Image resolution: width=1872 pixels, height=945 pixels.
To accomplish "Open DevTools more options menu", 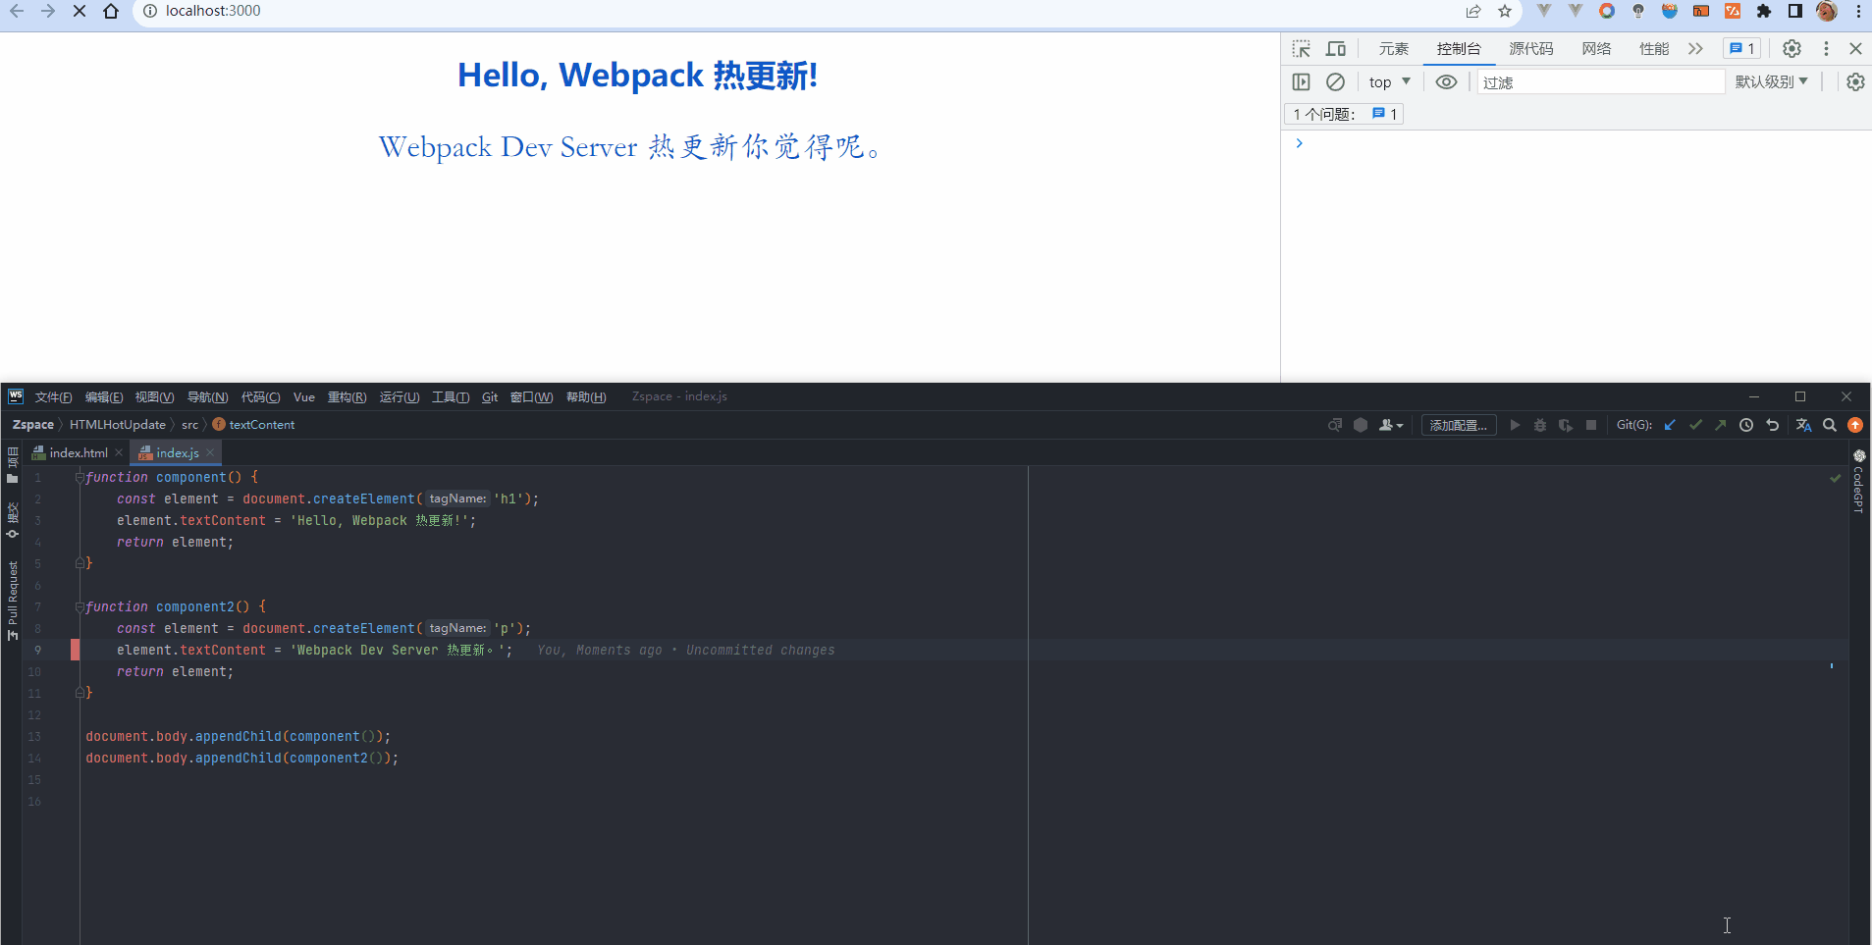I will pyautogui.click(x=1826, y=49).
